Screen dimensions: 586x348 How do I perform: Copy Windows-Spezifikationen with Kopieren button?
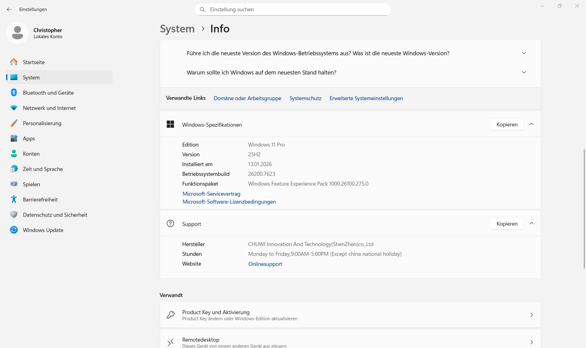click(x=506, y=124)
